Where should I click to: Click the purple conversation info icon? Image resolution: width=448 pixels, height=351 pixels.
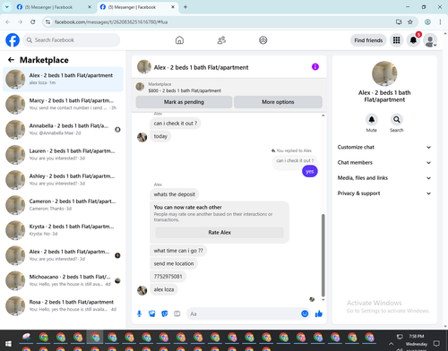[x=315, y=67]
